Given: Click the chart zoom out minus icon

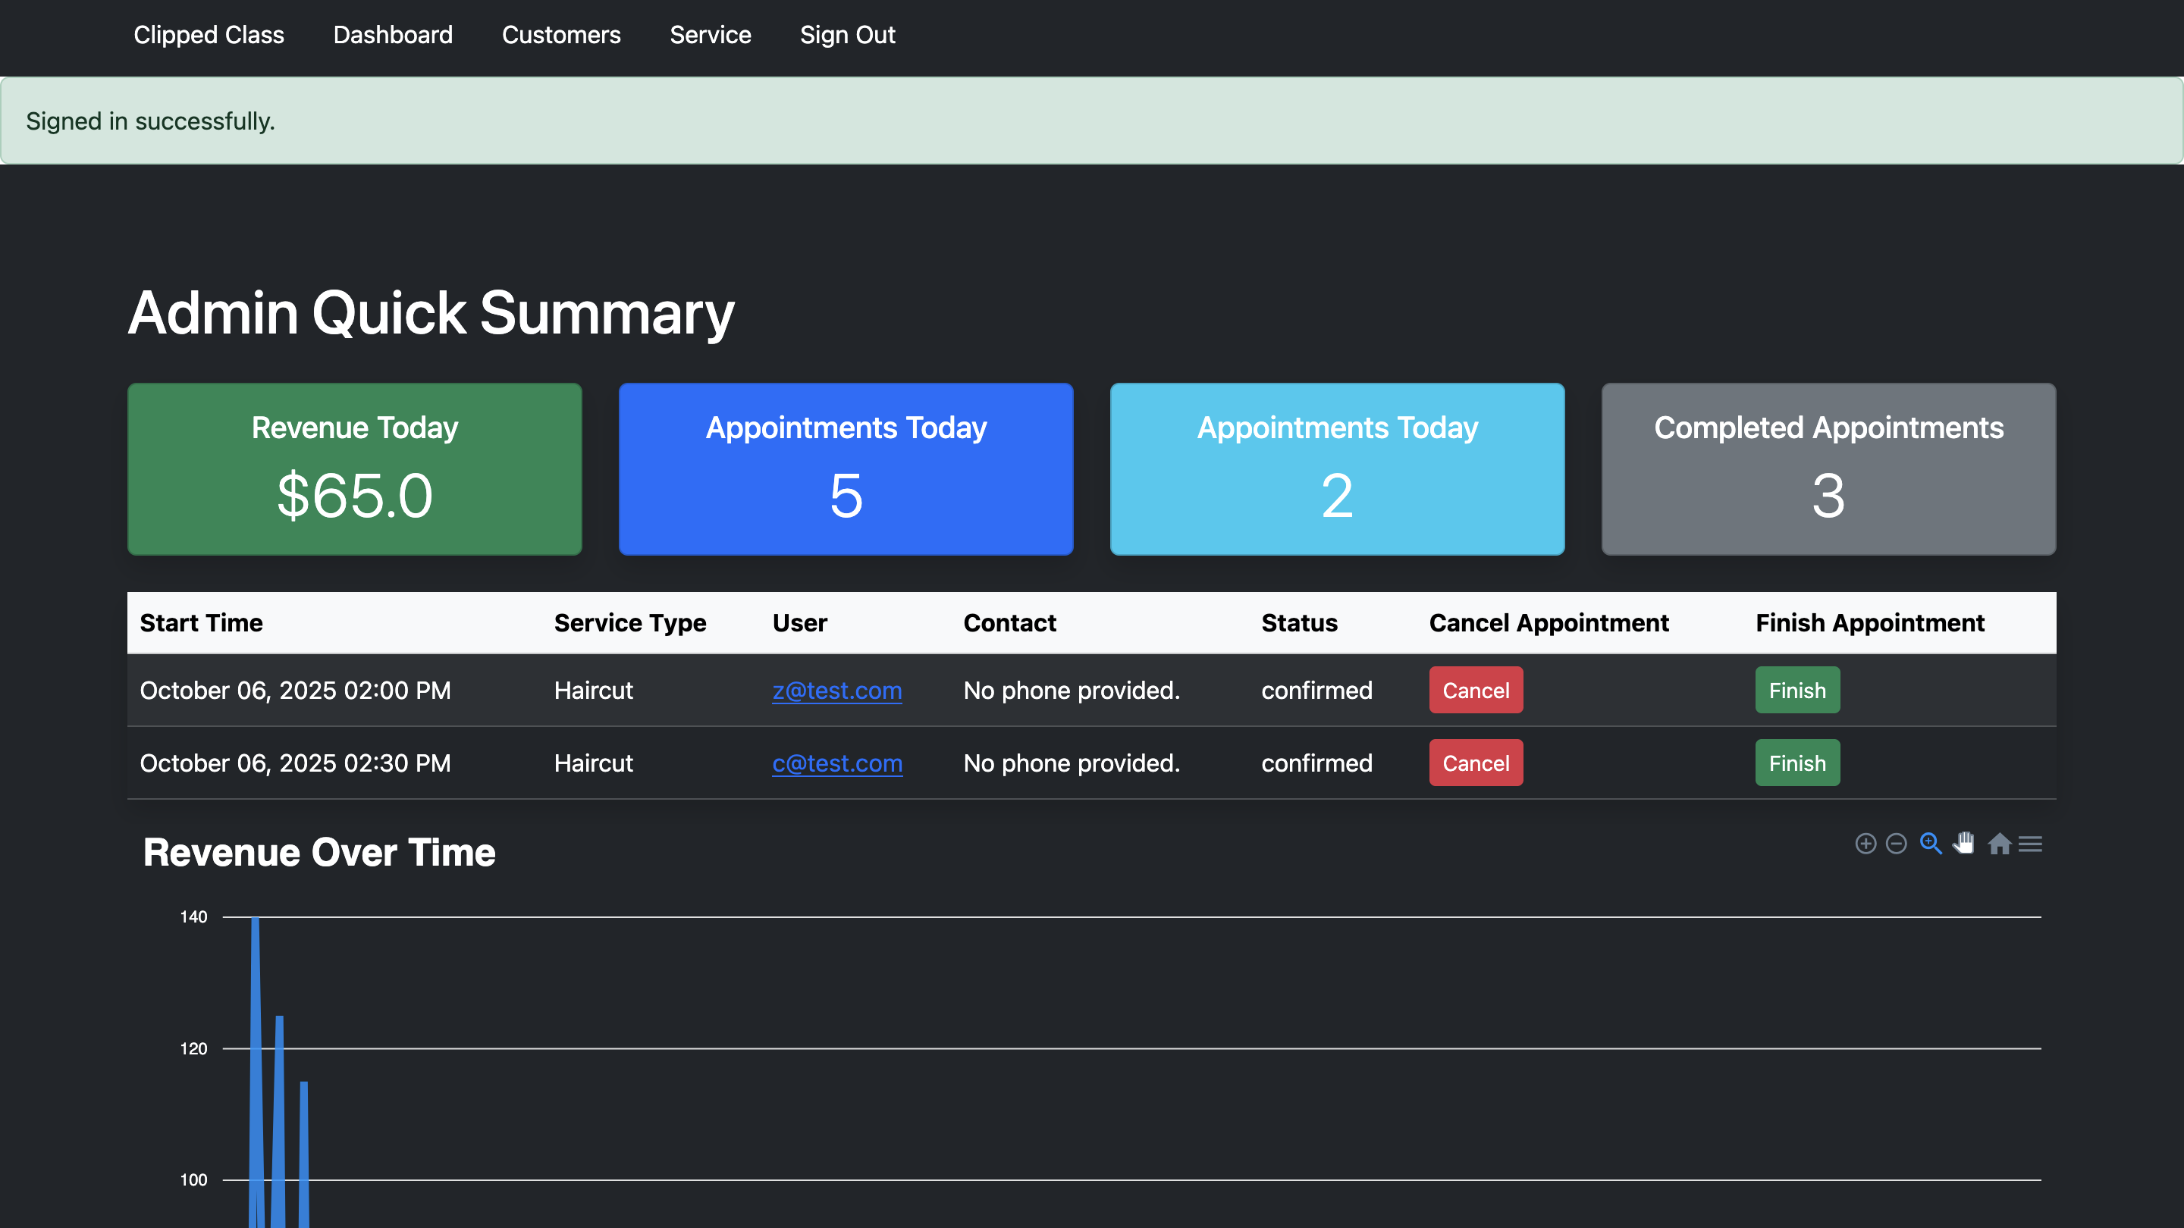Looking at the screenshot, I should coord(1897,843).
